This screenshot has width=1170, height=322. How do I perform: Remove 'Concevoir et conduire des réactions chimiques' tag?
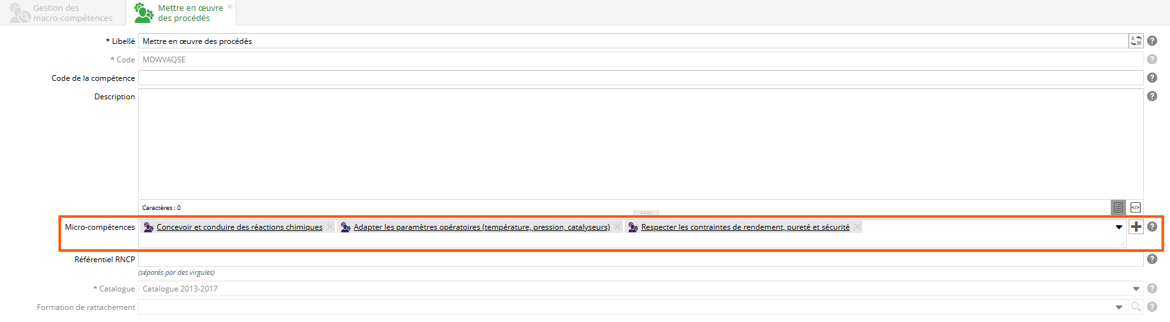pos(330,227)
